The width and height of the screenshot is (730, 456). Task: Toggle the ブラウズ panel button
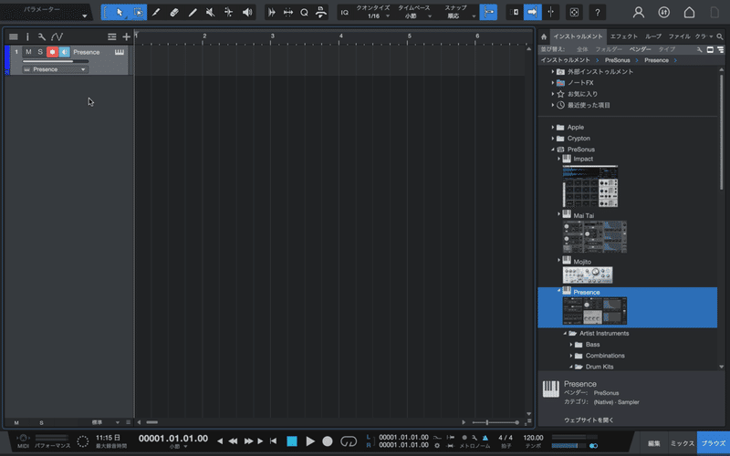714,443
